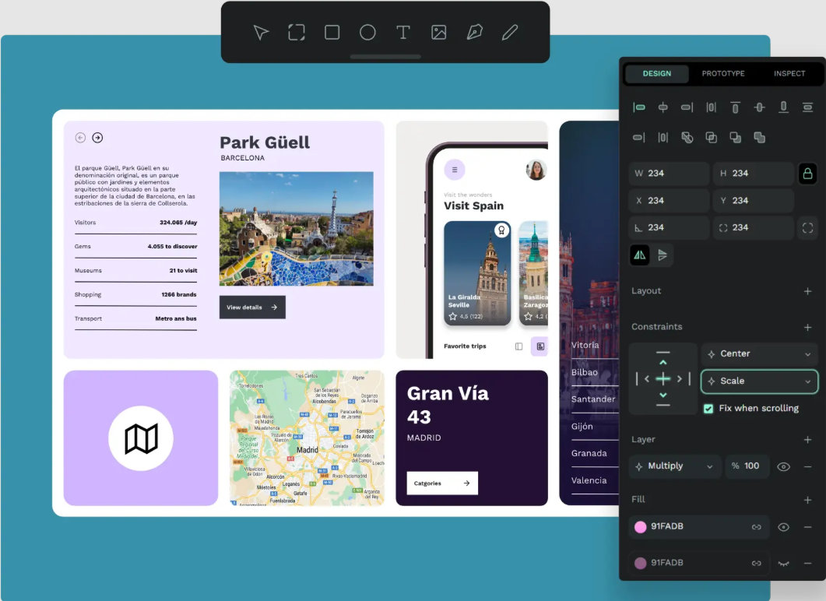826x601 pixels.
Task: Hide layer via eye next to opacity
Action: [783, 466]
